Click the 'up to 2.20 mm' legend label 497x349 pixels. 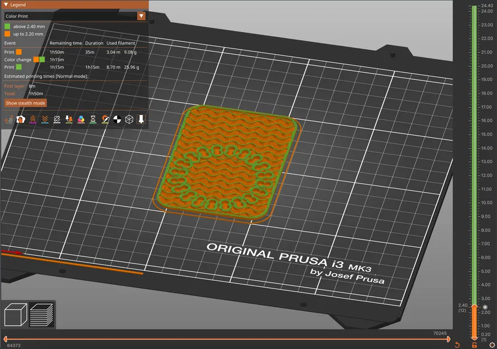click(28, 34)
